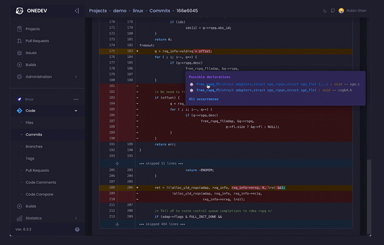Expand the Statistics menu chevron

(76, 218)
